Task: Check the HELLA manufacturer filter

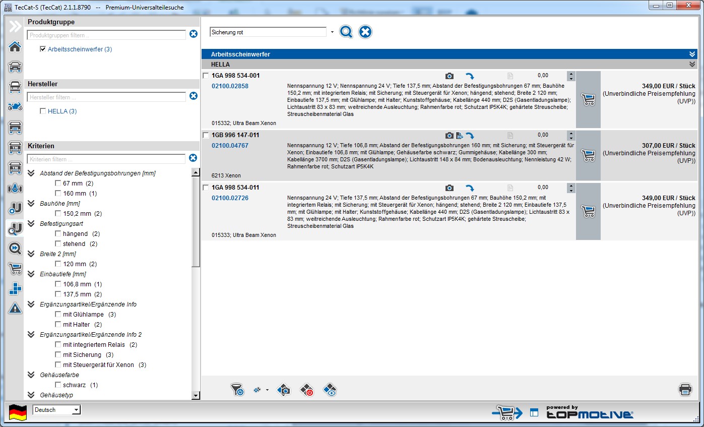Action: click(x=43, y=111)
